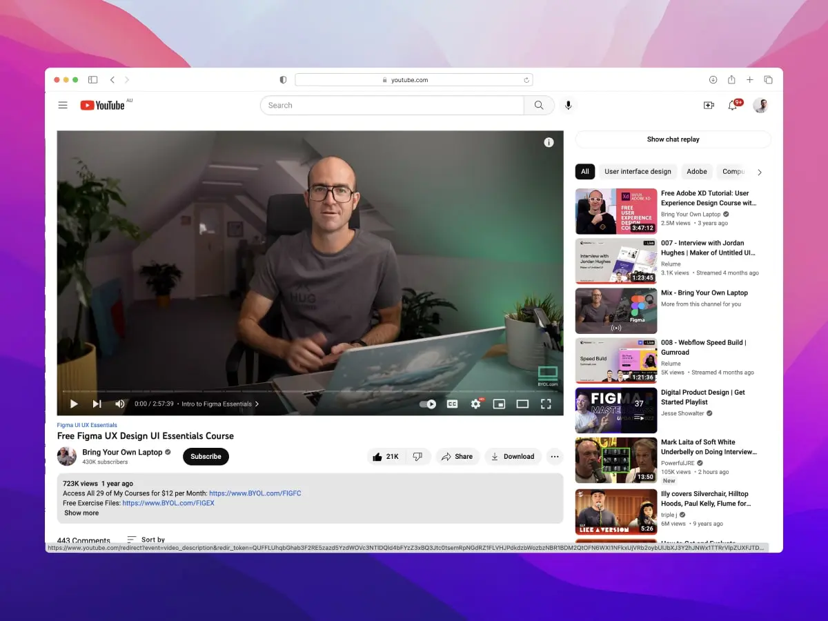The height and width of the screenshot is (621, 828).
Task: Go forward with Safari's forward arrow
Action: 127,80
